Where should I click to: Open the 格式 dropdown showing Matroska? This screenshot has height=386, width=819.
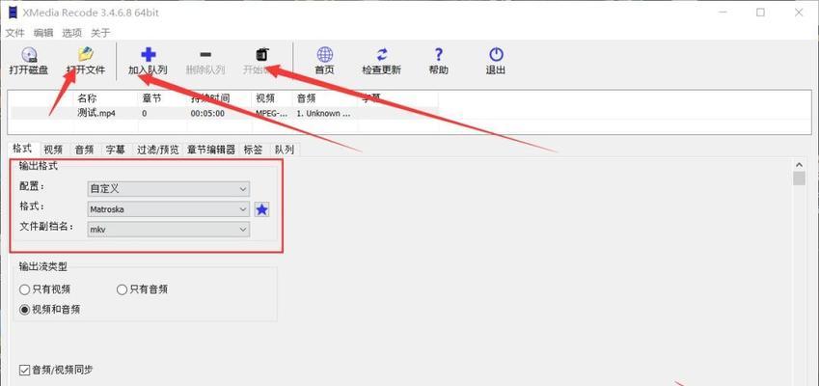168,209
